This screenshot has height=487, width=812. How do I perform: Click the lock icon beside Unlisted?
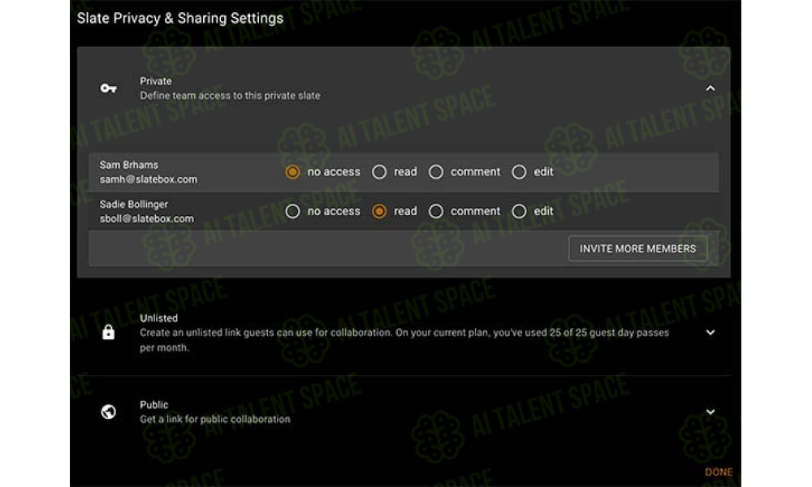click(x=108, y=332)
